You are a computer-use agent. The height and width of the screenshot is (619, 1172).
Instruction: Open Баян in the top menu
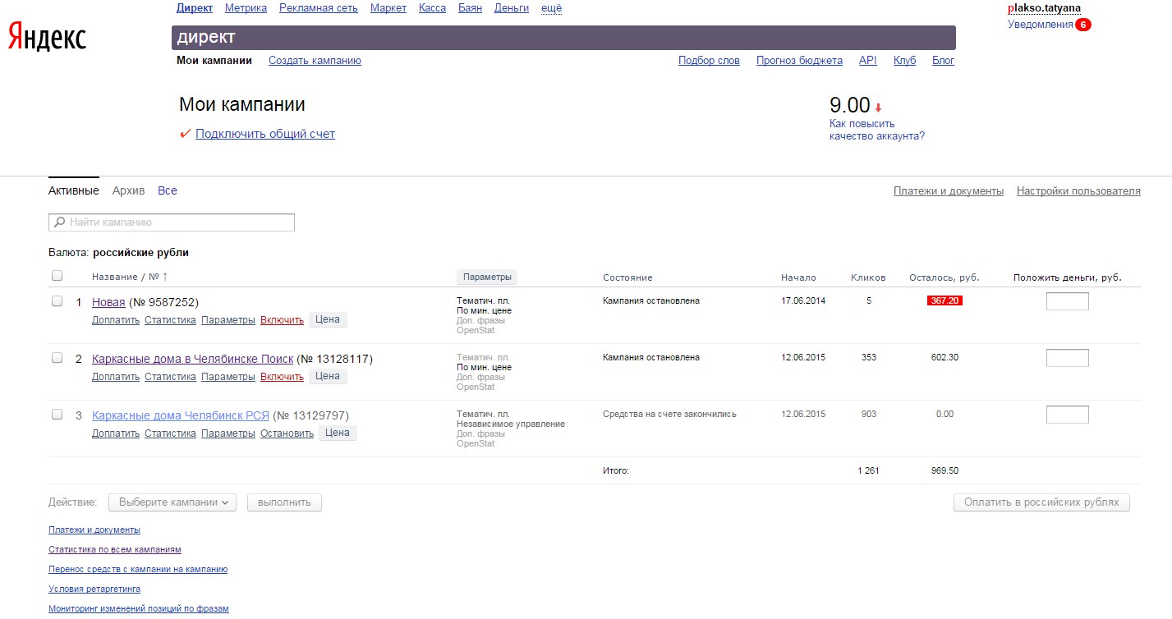pyautogui.click(x=471, y=8)
